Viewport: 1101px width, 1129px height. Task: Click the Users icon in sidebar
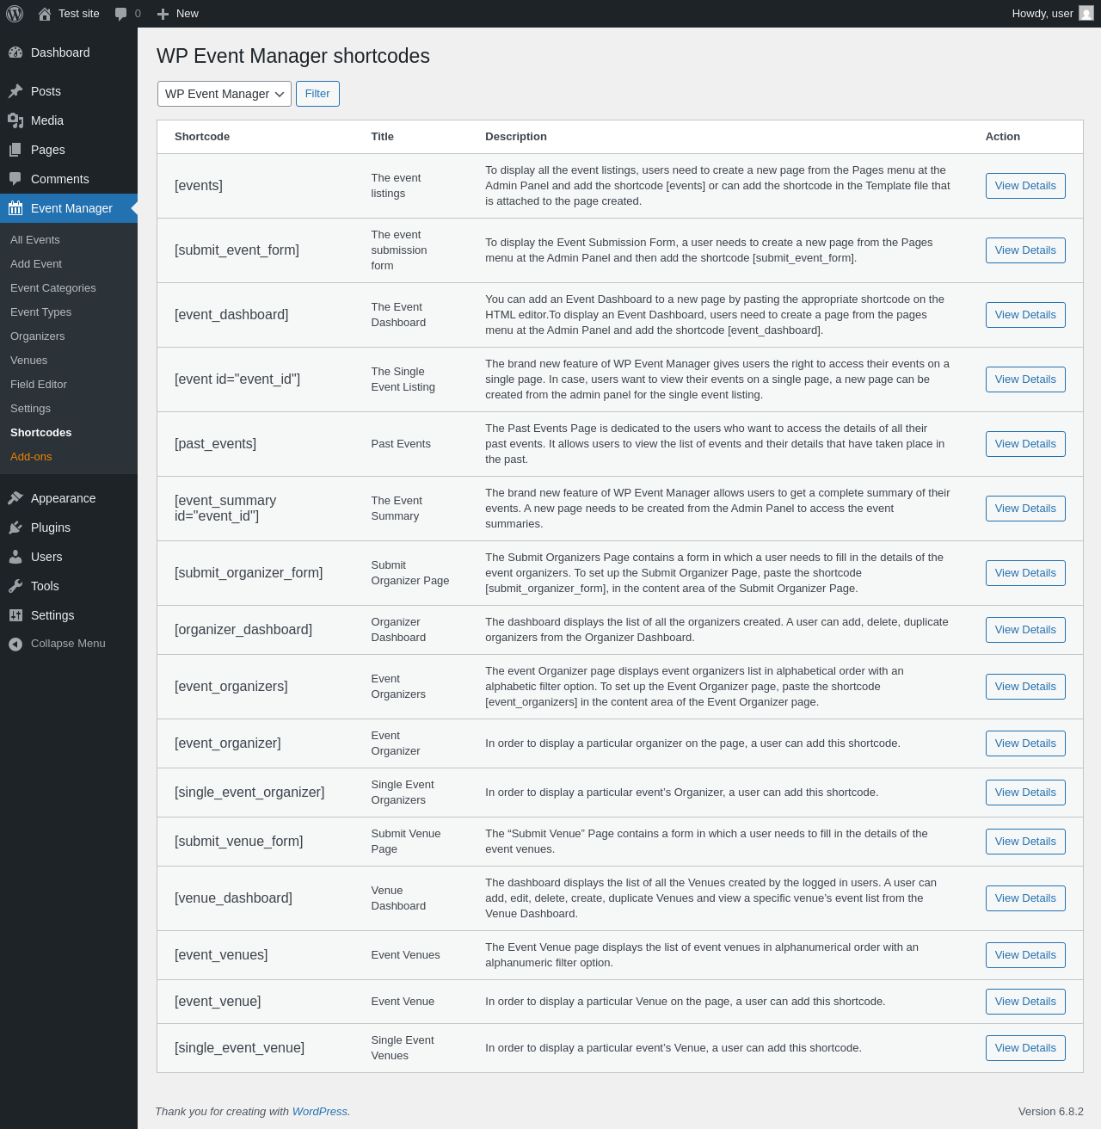click(x=15, y=557)
